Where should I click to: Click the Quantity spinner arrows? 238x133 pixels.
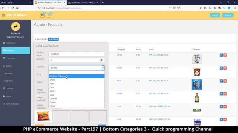[x=102, y=60]
